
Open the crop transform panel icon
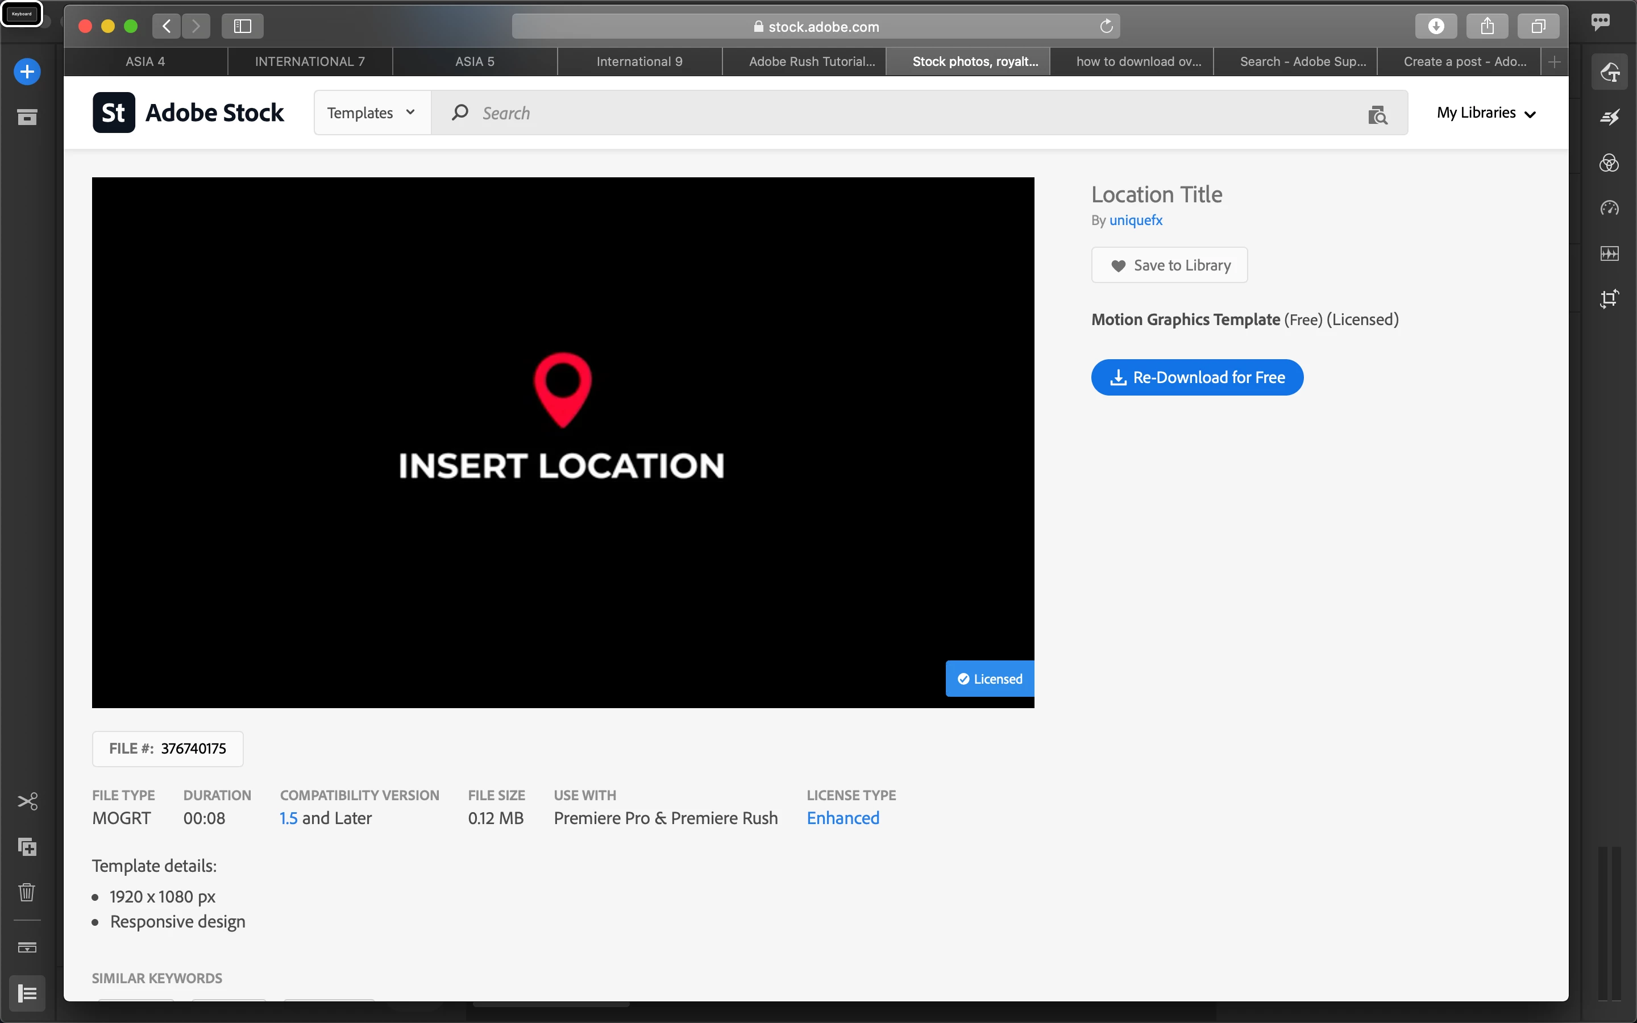click(x=1609, y=298)
